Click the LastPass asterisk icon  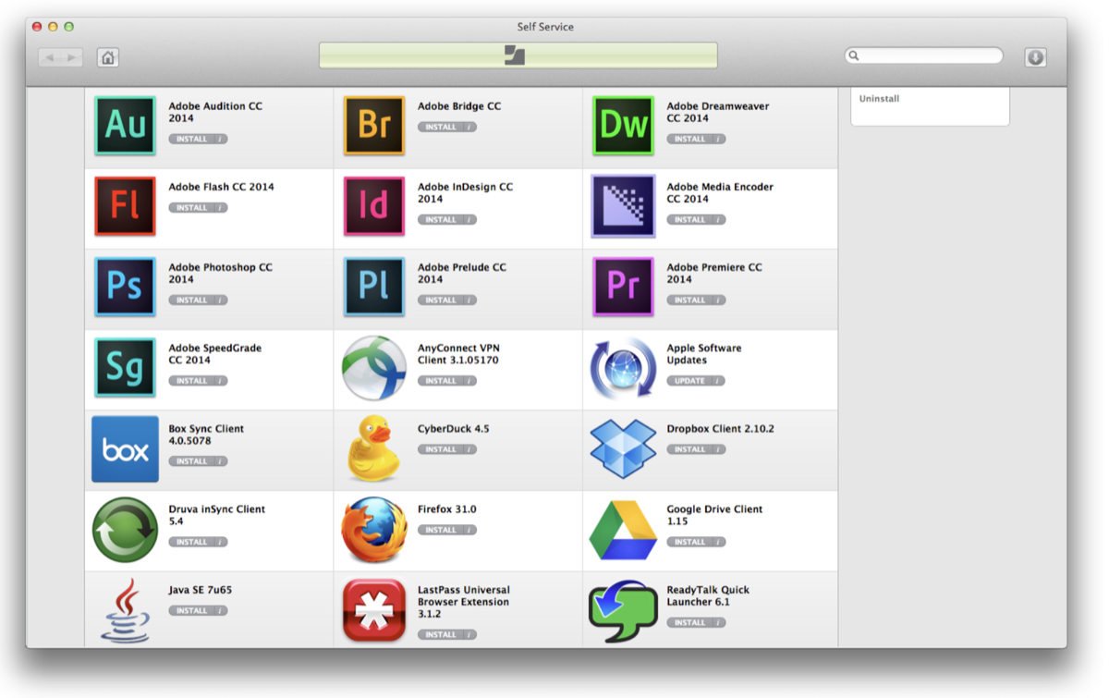373,610
